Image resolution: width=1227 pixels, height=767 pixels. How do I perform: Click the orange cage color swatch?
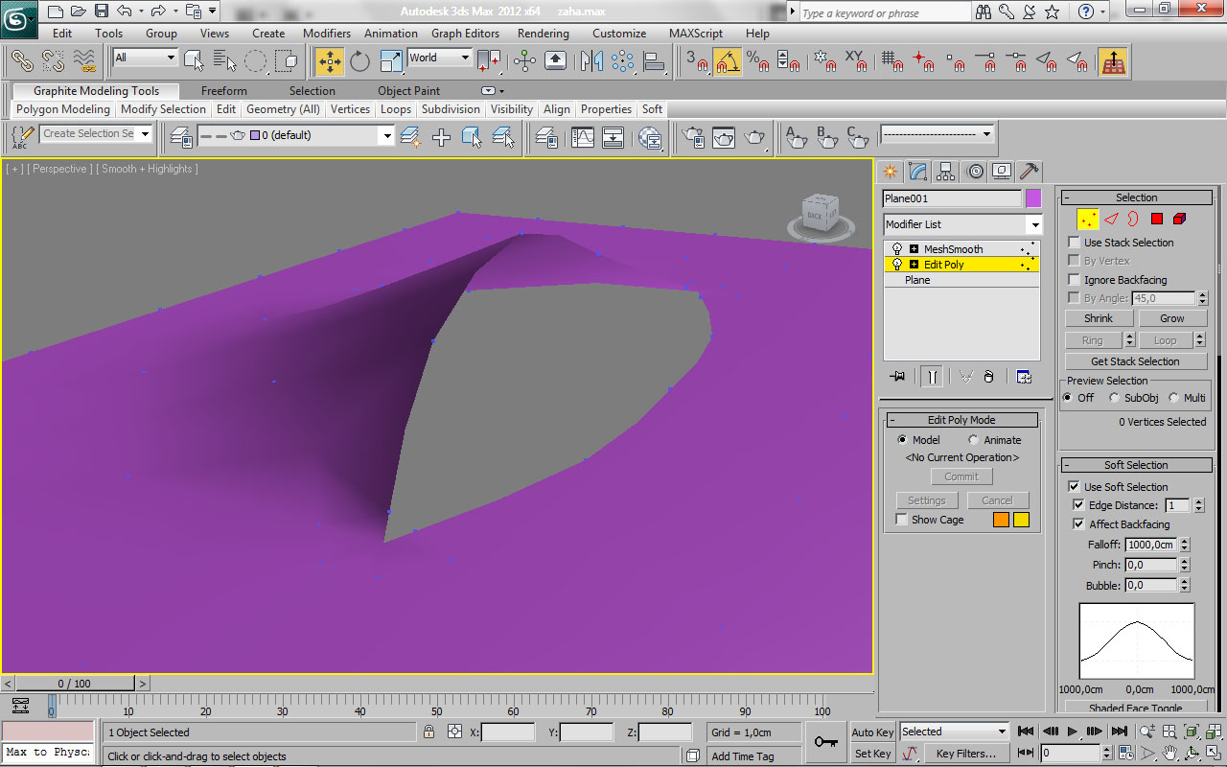1001,520
